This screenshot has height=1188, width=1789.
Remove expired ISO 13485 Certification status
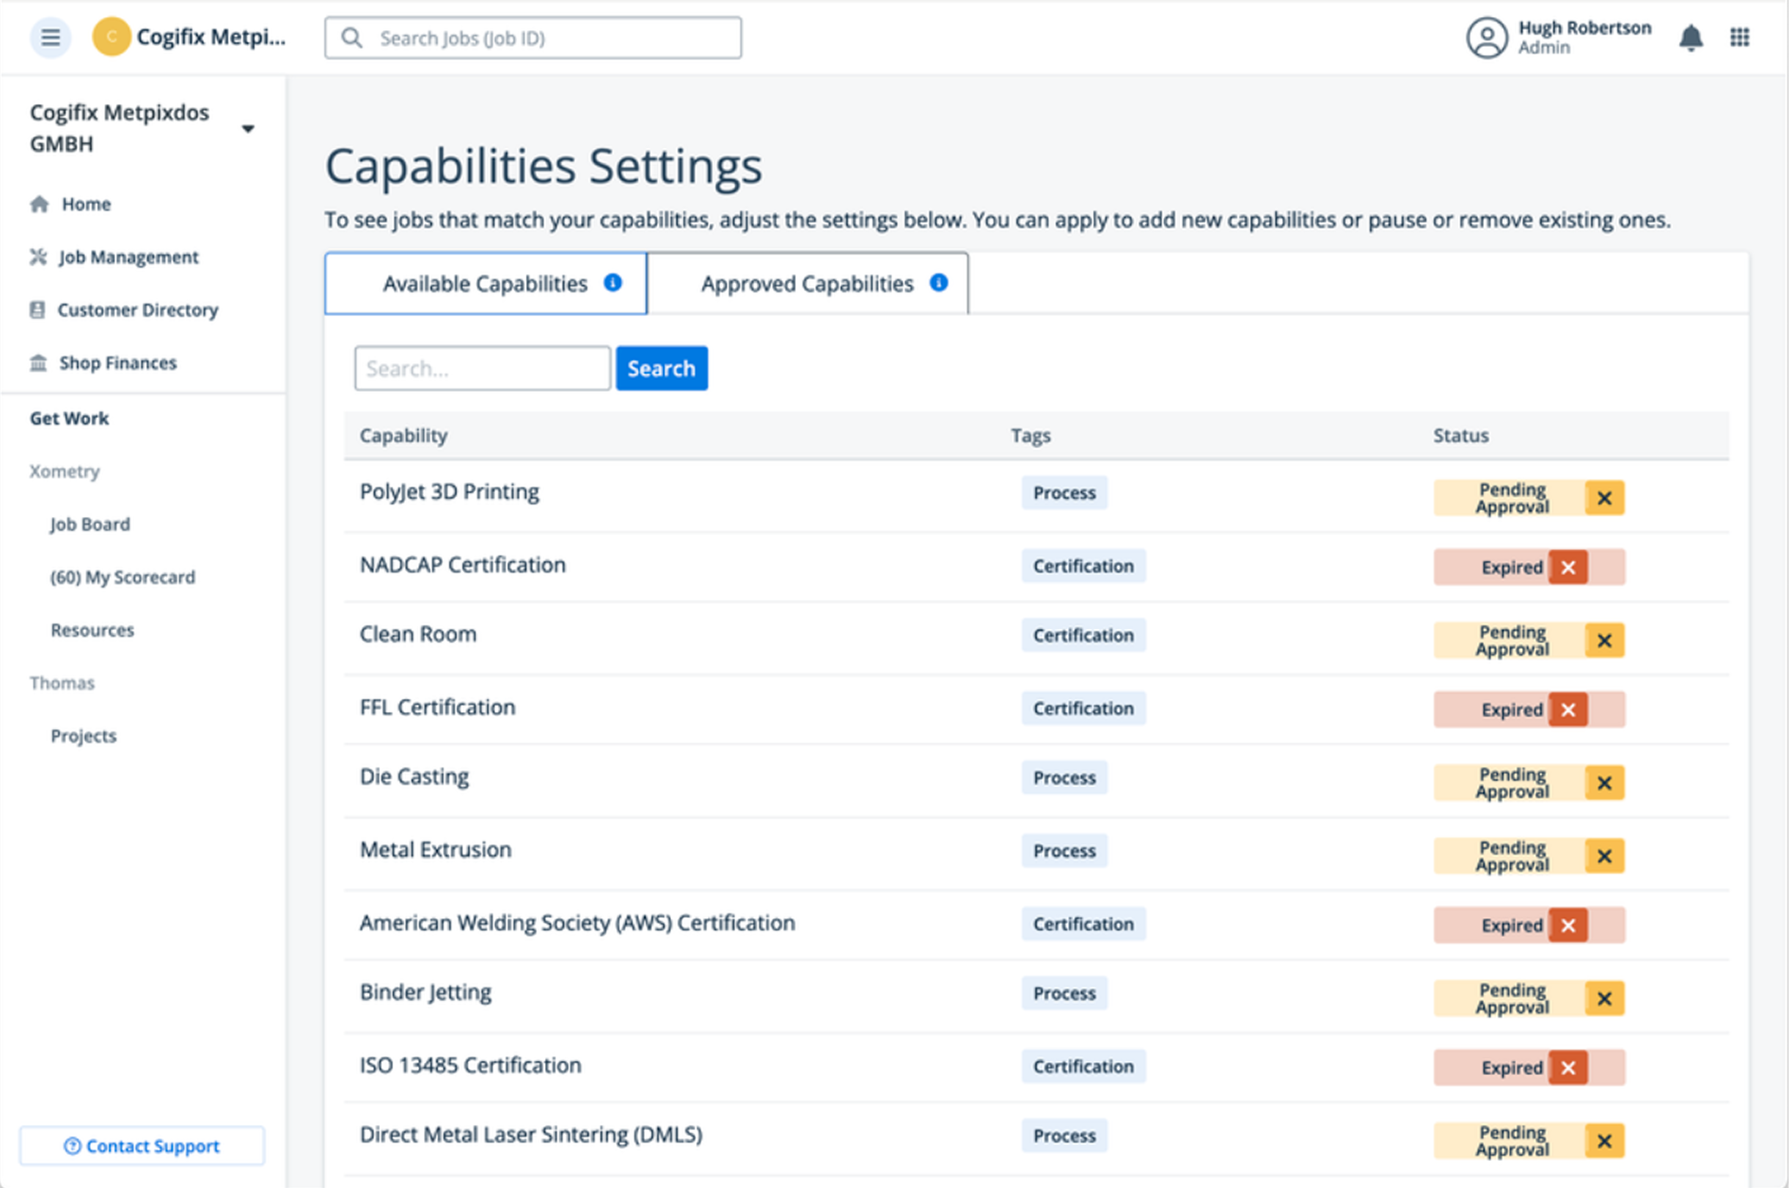(1567, 1068)
